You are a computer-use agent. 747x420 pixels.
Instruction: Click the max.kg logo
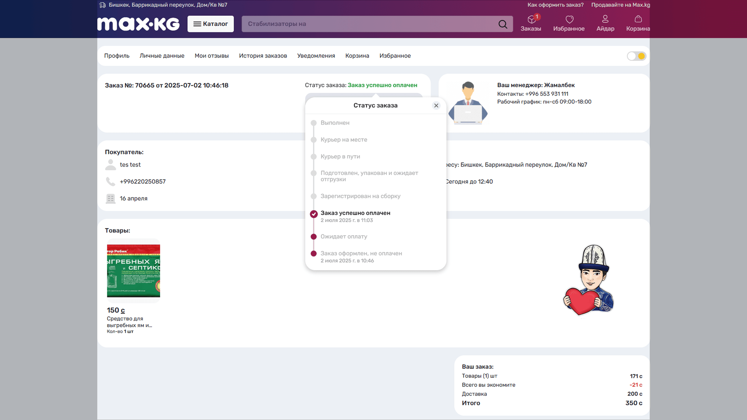point(138,24)
